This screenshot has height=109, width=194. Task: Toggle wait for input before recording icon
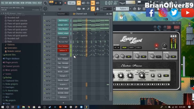tap(83, 3)
